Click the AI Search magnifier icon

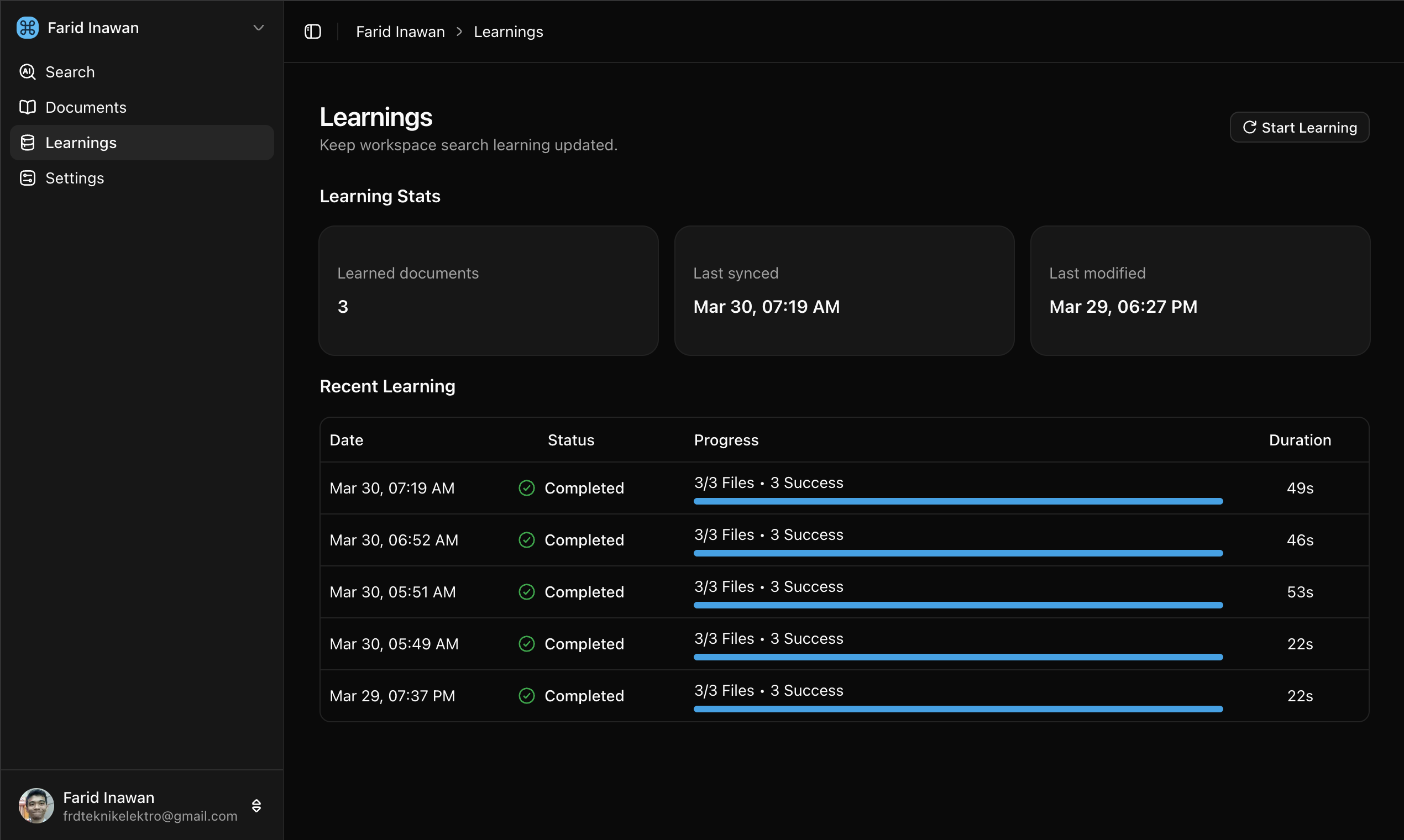tap(27, 72)
